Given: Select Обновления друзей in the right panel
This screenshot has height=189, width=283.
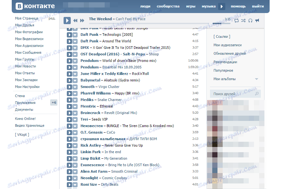Looking at the screenshot, I should point(230,53).
